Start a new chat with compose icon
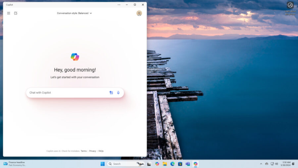This screenshot has height=168, width=298. coord(16,13)
